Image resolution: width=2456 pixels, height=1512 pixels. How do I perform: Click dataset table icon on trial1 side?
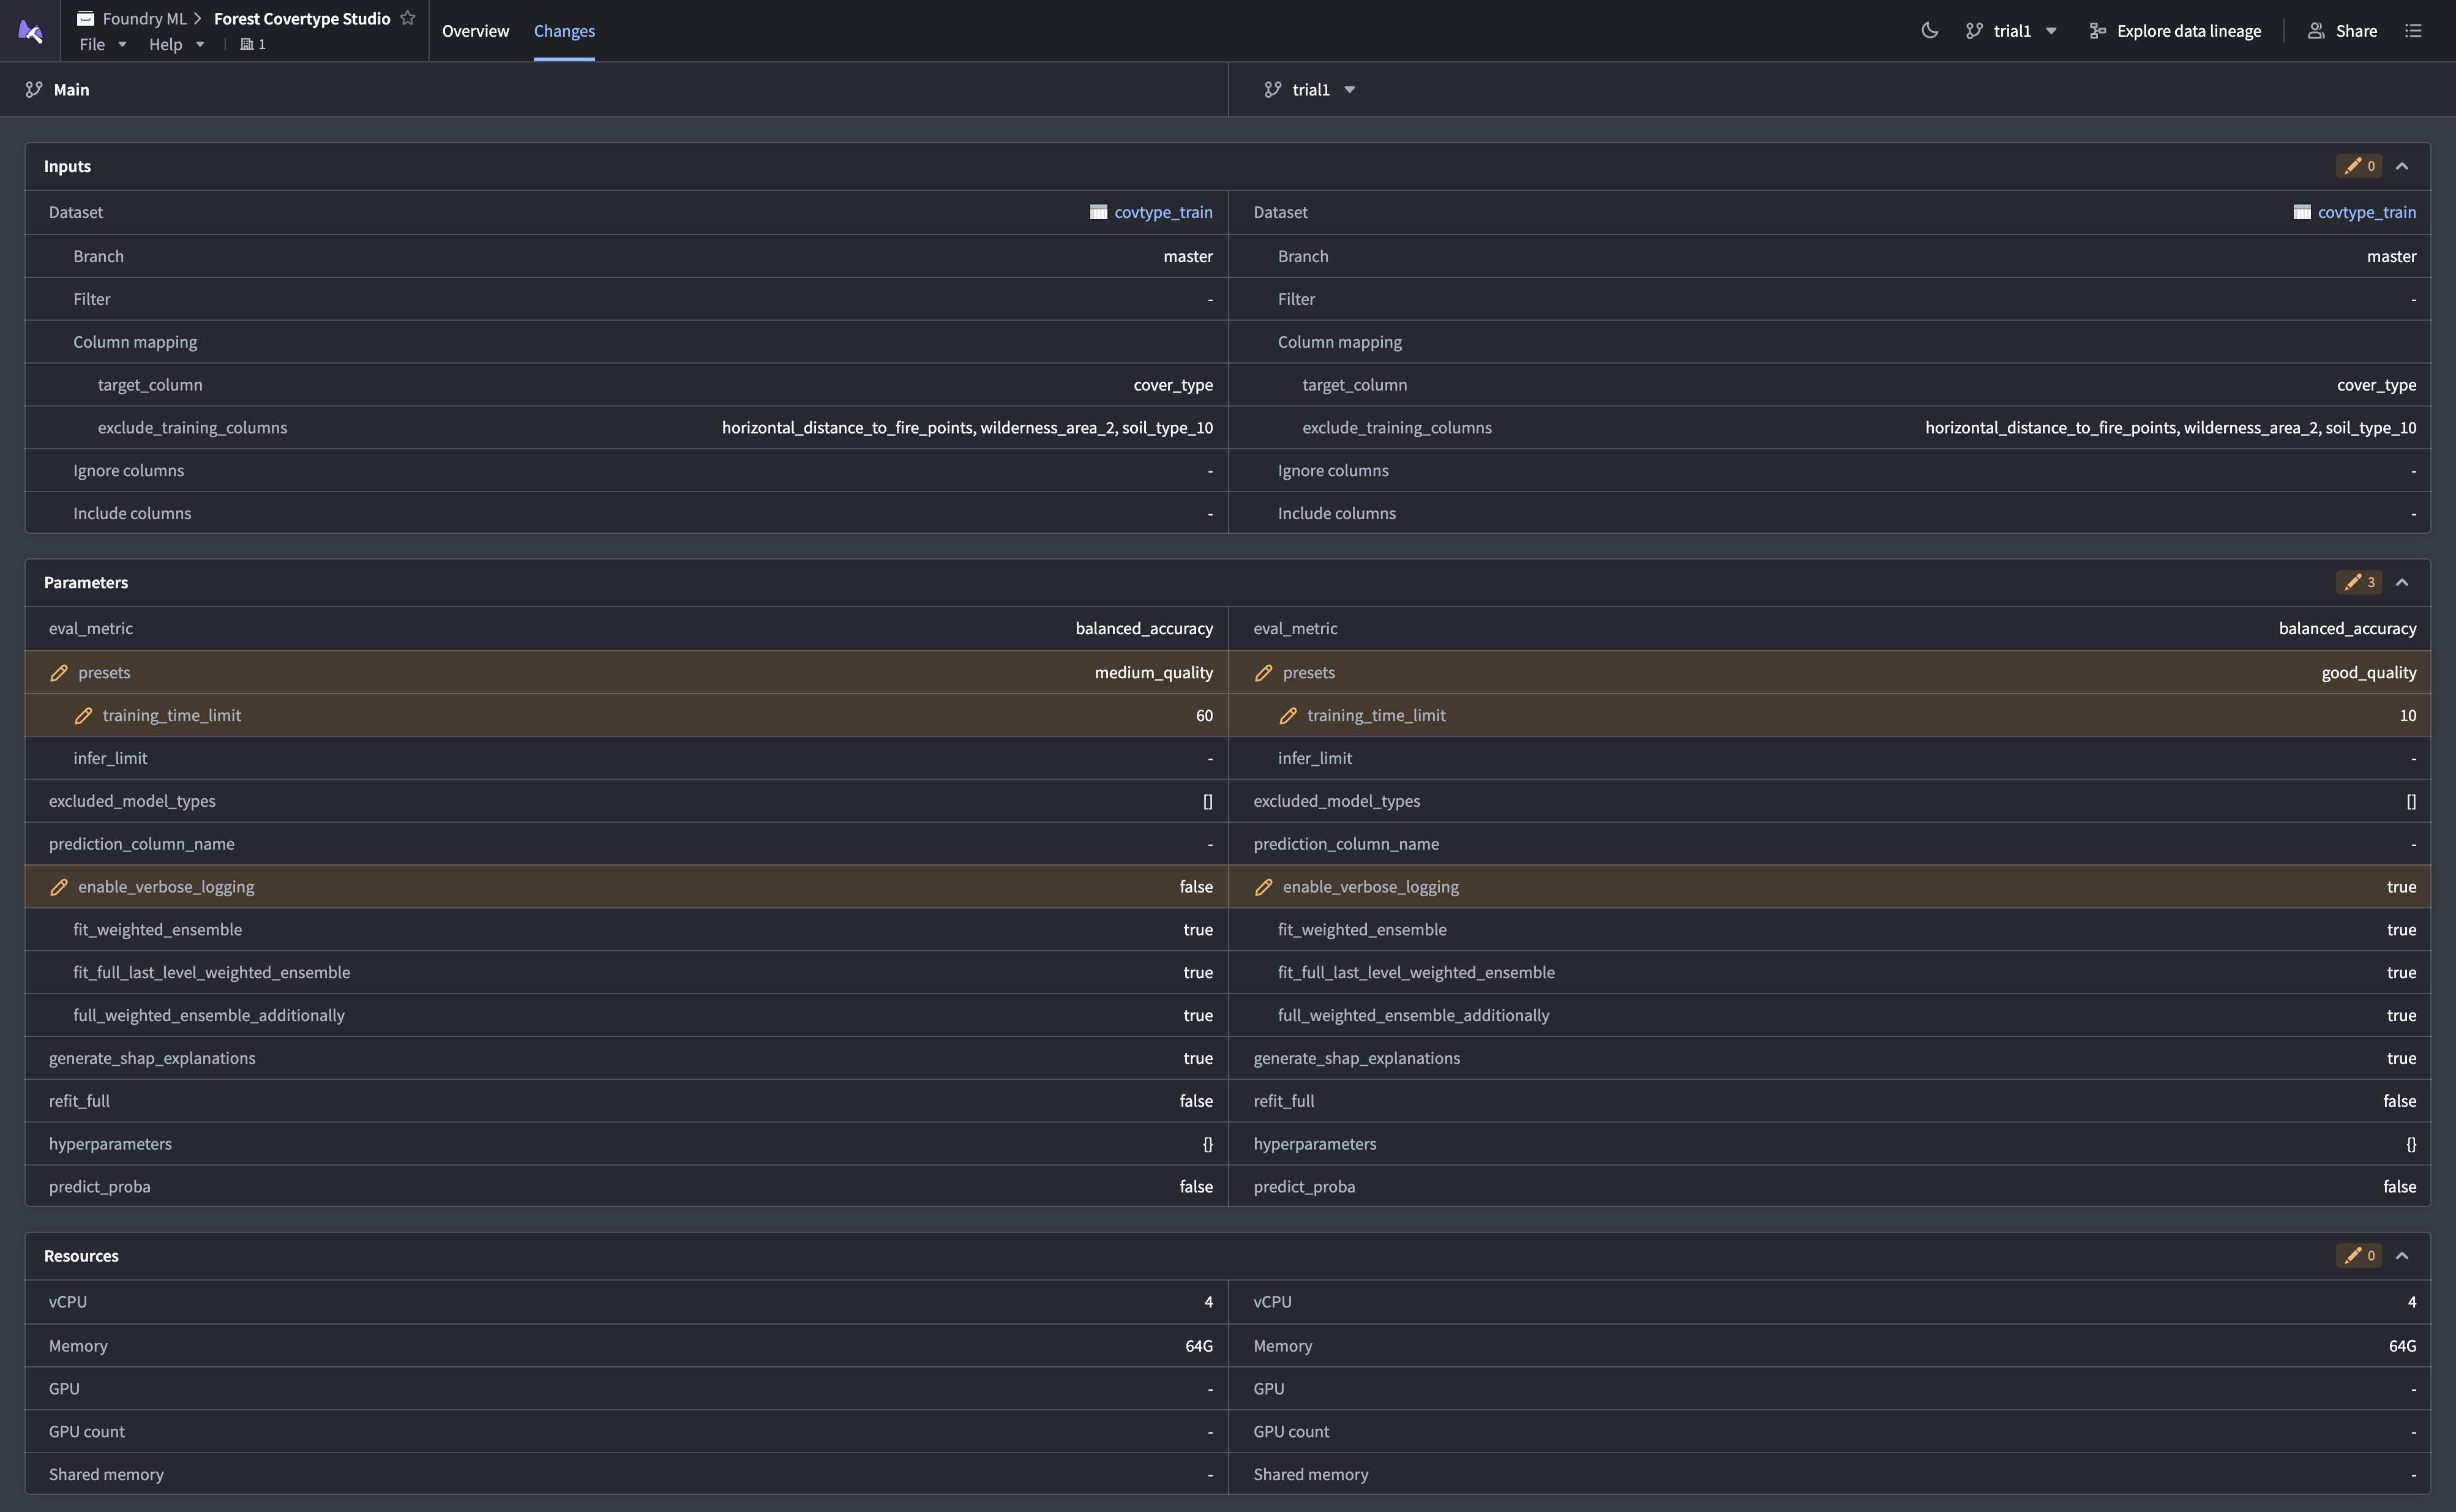(2302, 212)
